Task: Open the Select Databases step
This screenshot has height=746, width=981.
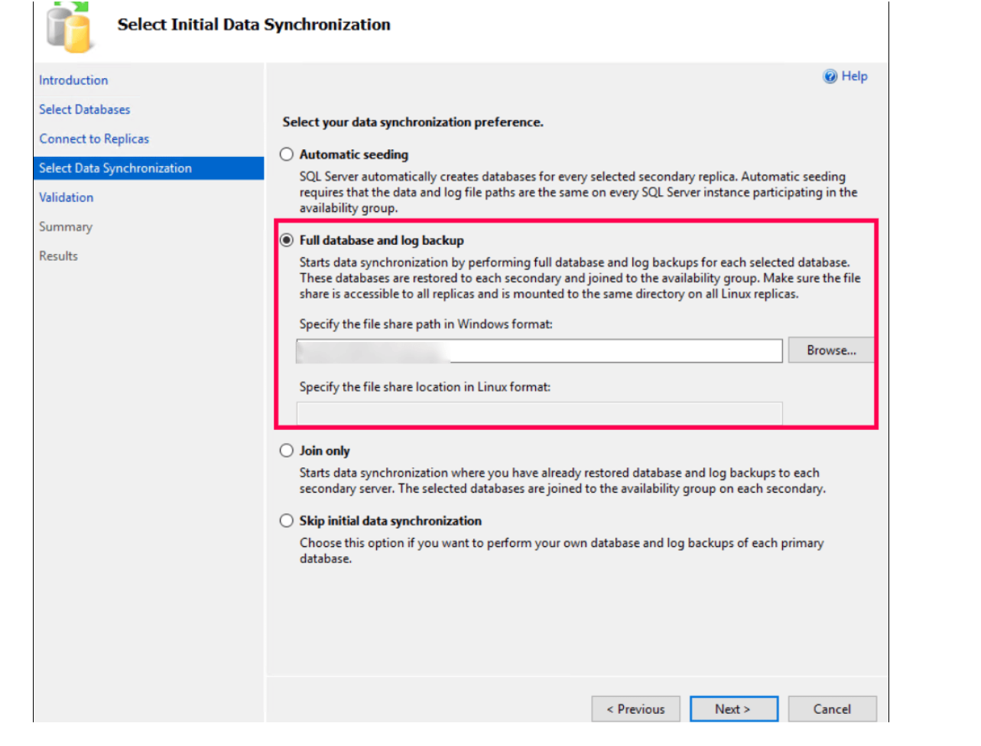Action: 84,109
